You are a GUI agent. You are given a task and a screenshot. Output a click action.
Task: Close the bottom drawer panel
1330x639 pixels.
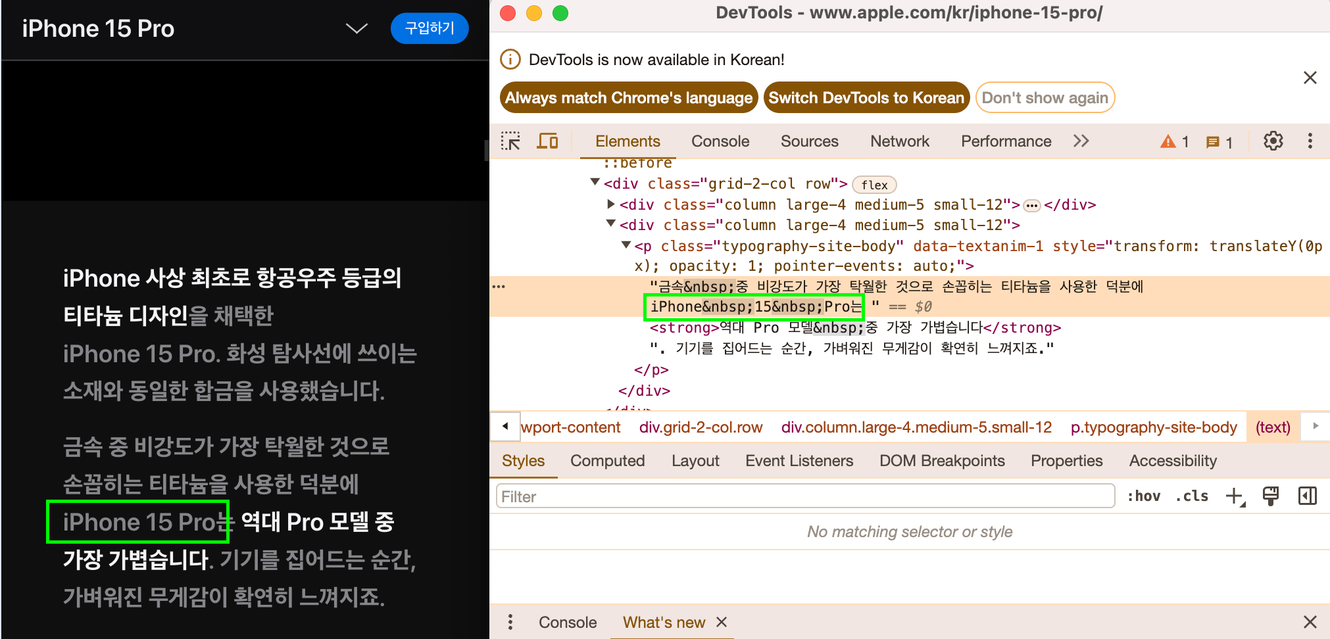pyautogui.click(x=1310, y=622)
